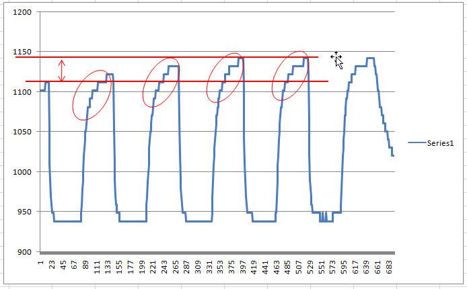Click the 900 label on vertical axis
Viewport: 467px width, 289px height.
click(x=26, y=252)
